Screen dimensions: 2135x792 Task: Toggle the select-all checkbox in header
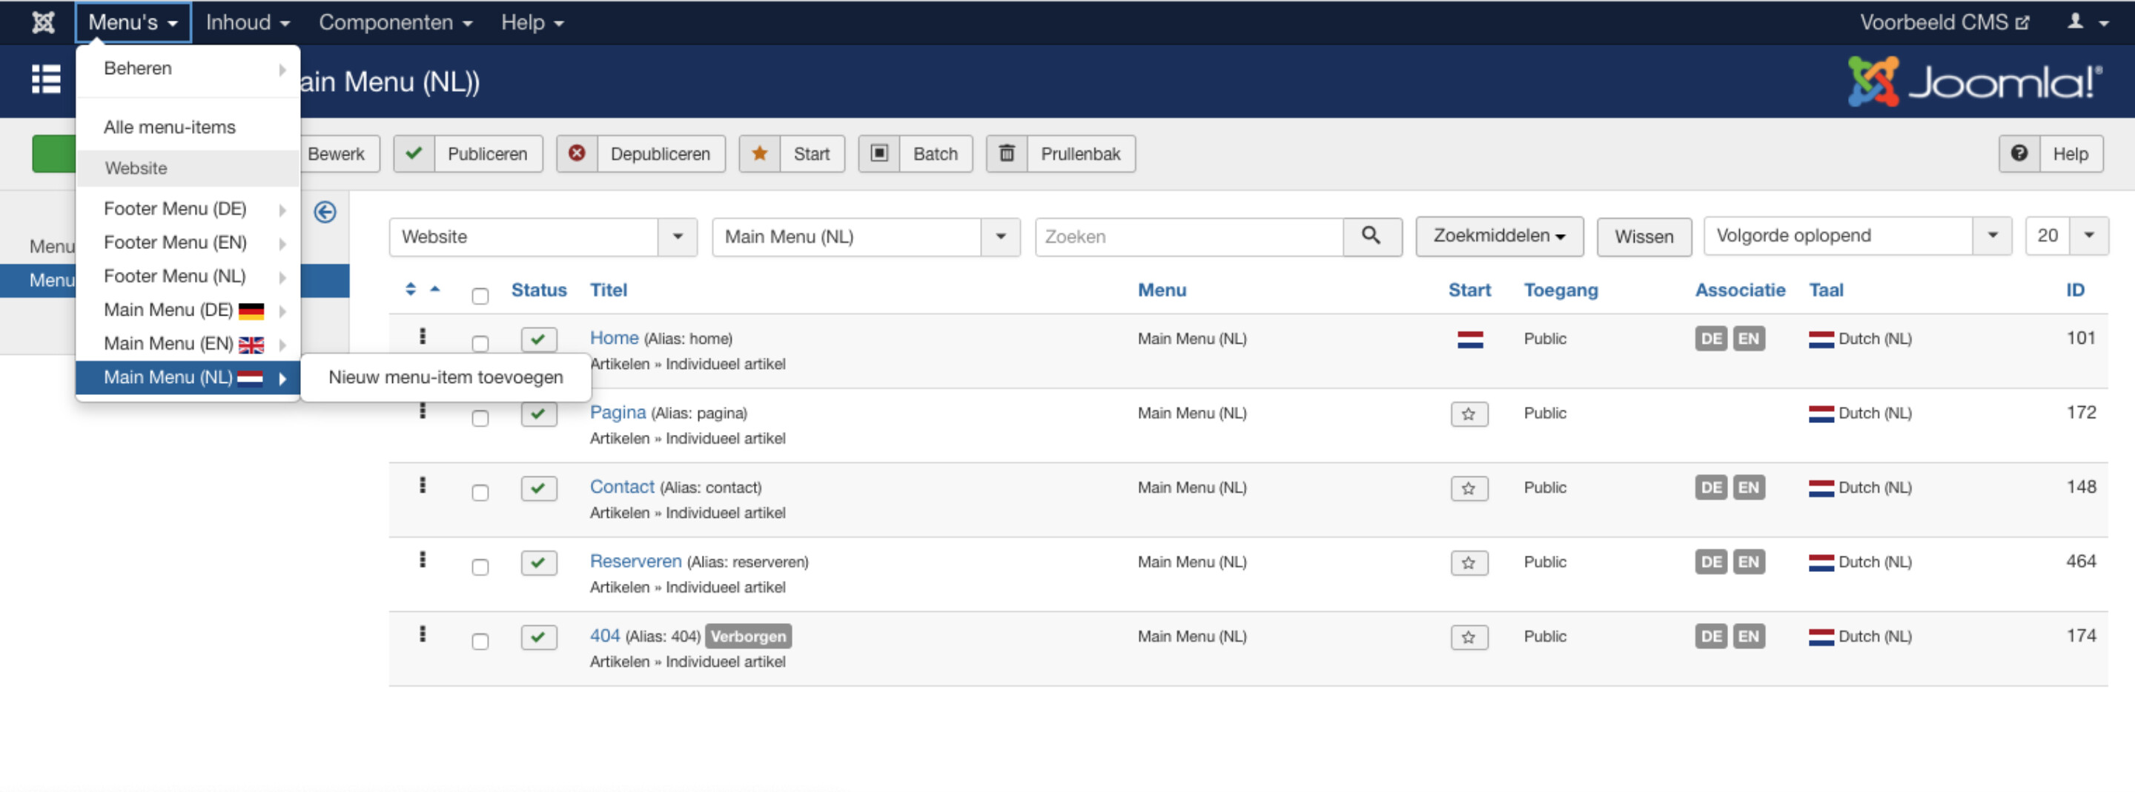[x=480, y=296]
